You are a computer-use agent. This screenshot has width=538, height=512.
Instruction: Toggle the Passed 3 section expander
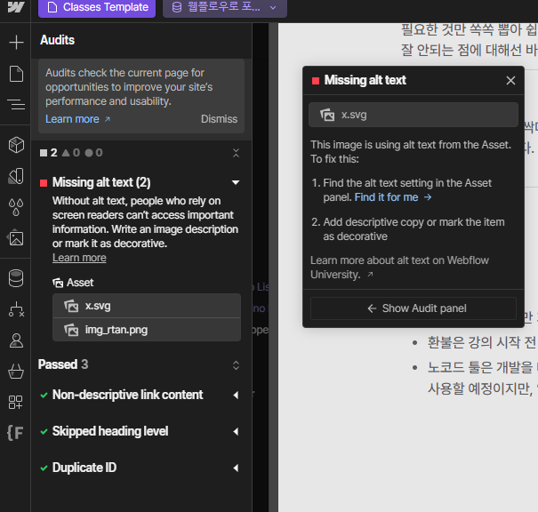(x=236, y=365)
